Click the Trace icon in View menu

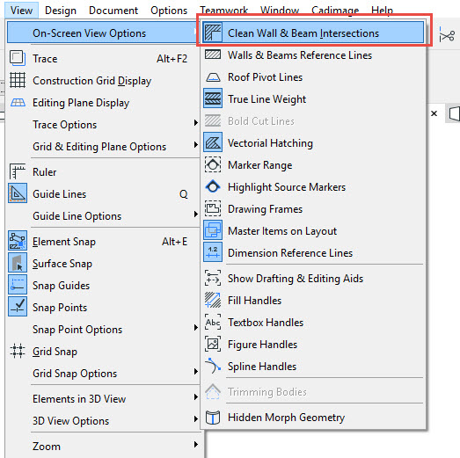tap(18, 58)
